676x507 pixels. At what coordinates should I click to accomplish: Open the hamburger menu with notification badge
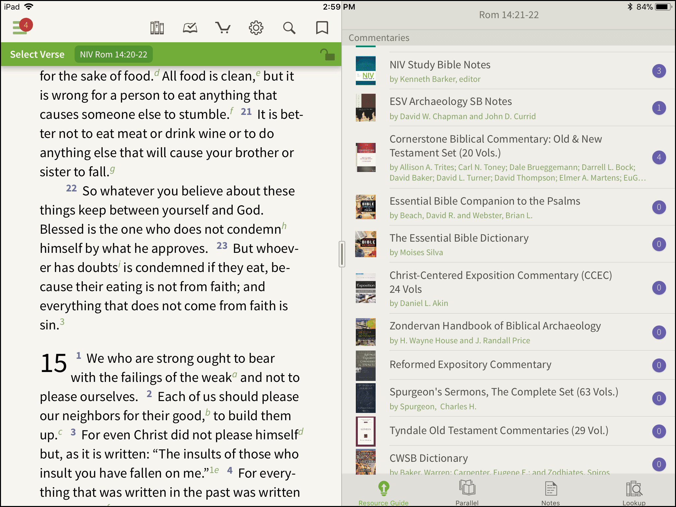pyautogui.click(x=22, y=27)
